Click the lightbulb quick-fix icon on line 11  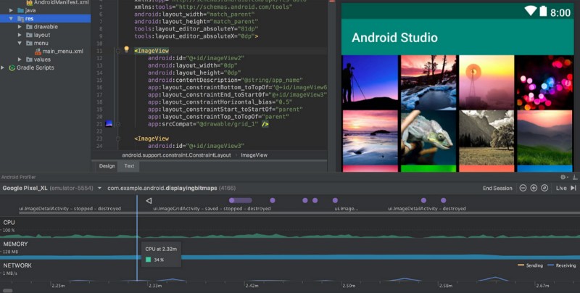coord(126,49)
